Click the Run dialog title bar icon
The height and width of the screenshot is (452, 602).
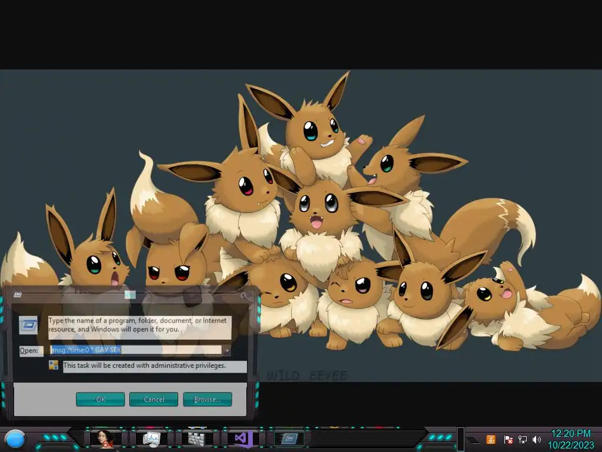coord(17,295)
